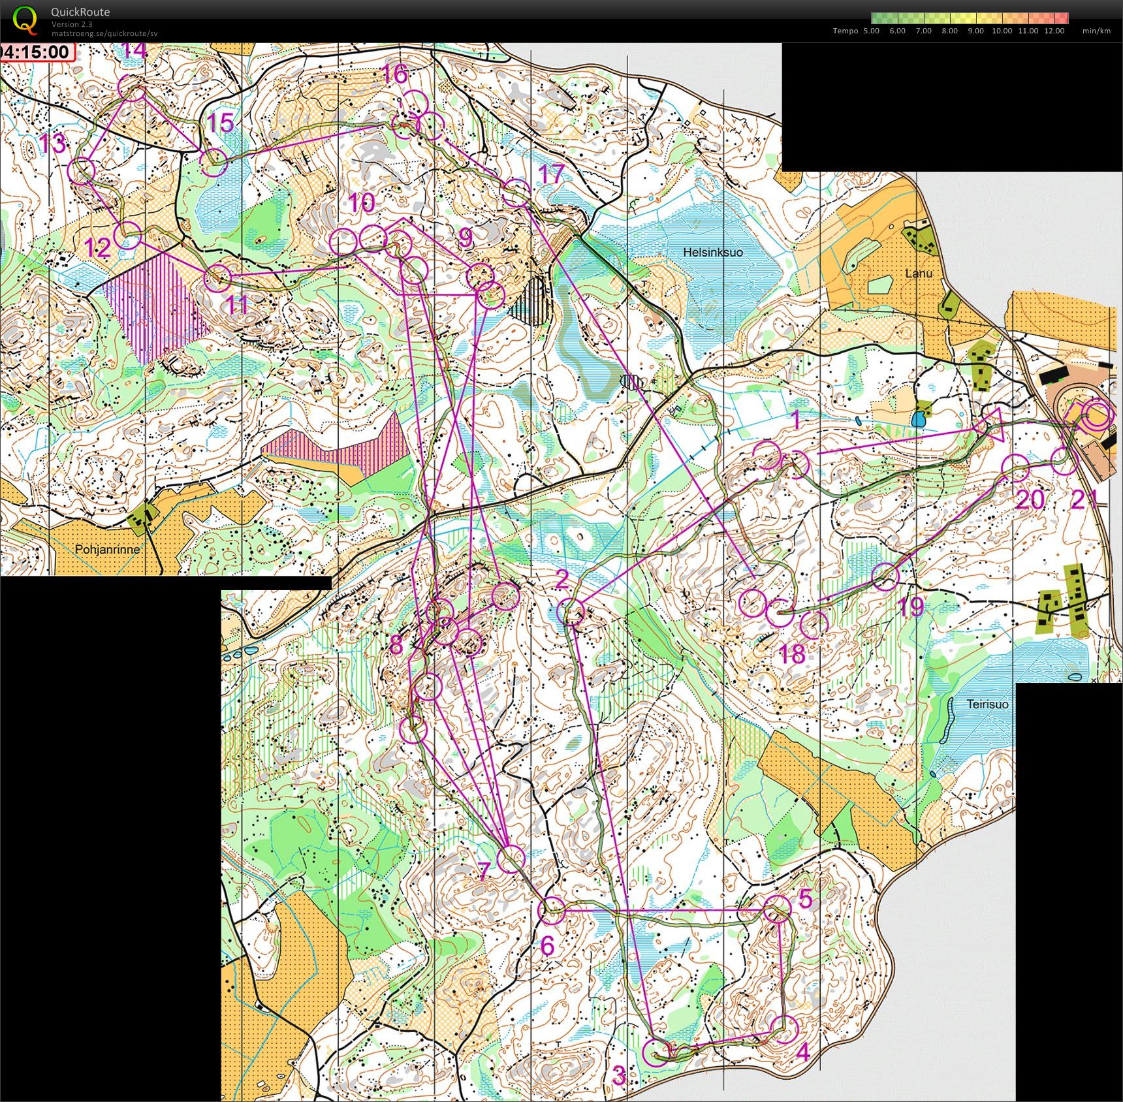Click control number 2 label

[562, 579]
